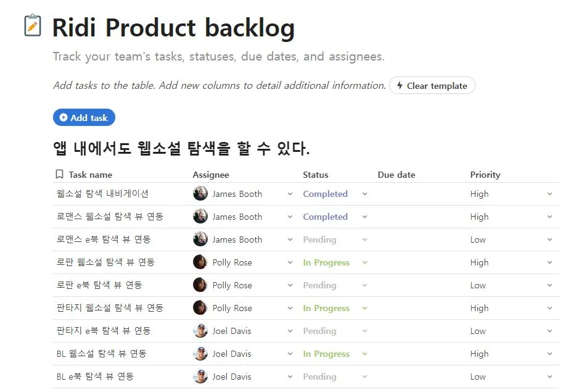
Task: Open status dropdown for 판타지 e북 탐색 뷰 연동
Action: 365,331
